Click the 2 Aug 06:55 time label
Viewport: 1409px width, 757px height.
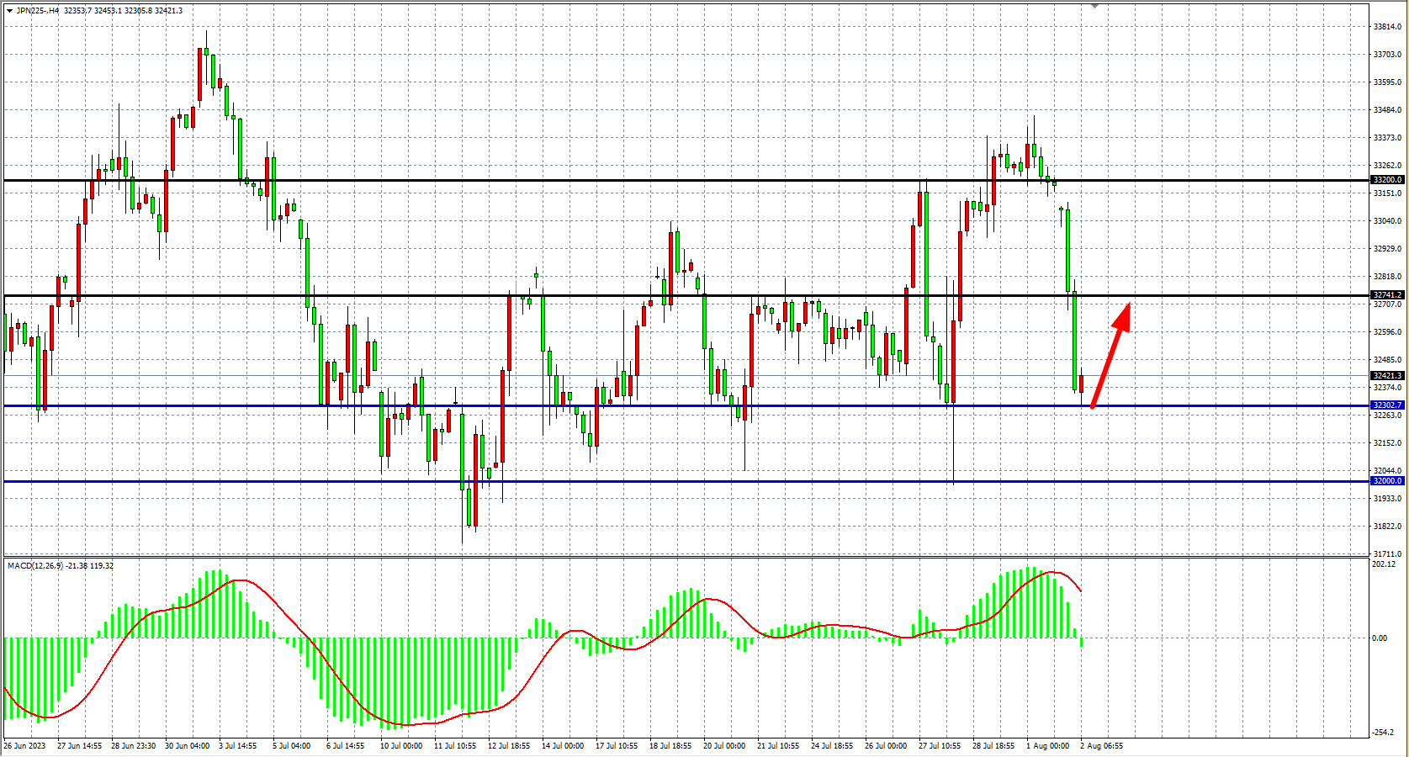[1101, 745]
